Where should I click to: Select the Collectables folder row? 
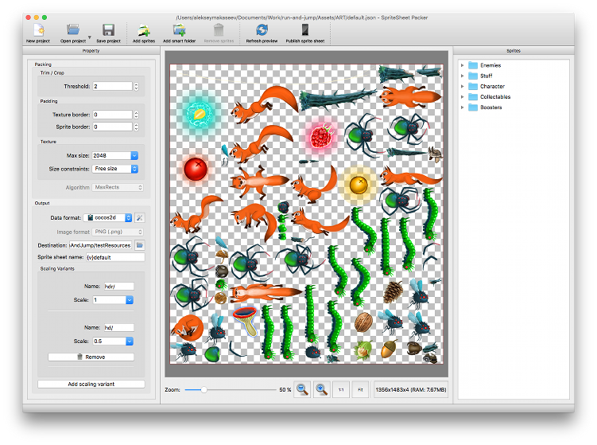coord(514,97)
